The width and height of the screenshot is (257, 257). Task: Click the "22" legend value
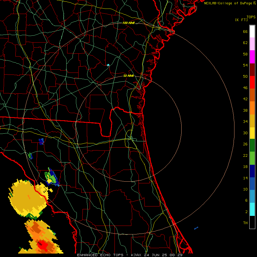[245, 156]
